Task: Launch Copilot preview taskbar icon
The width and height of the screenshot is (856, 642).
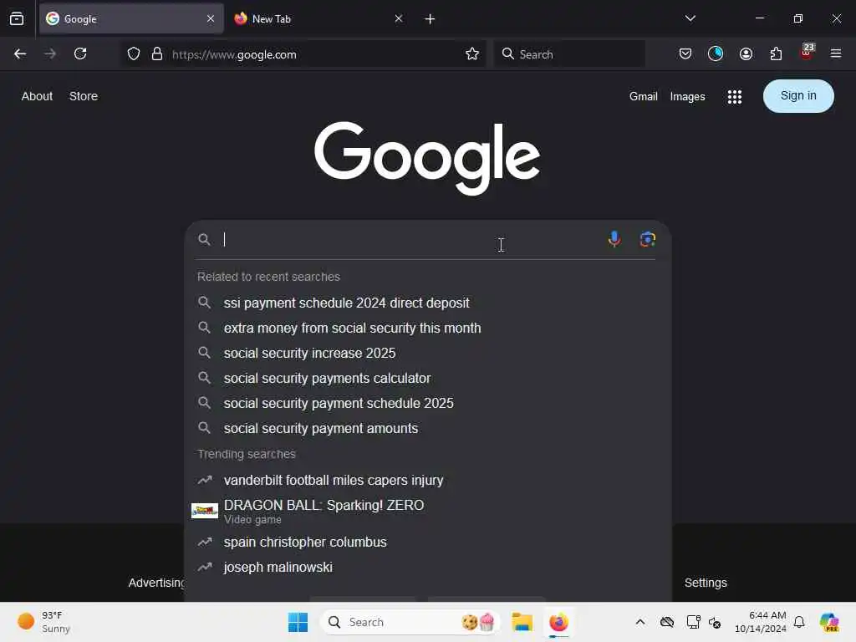Action: 829,622
